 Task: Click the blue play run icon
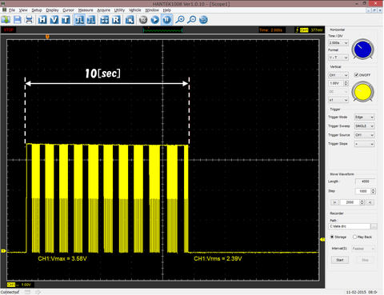pos(155,20)
